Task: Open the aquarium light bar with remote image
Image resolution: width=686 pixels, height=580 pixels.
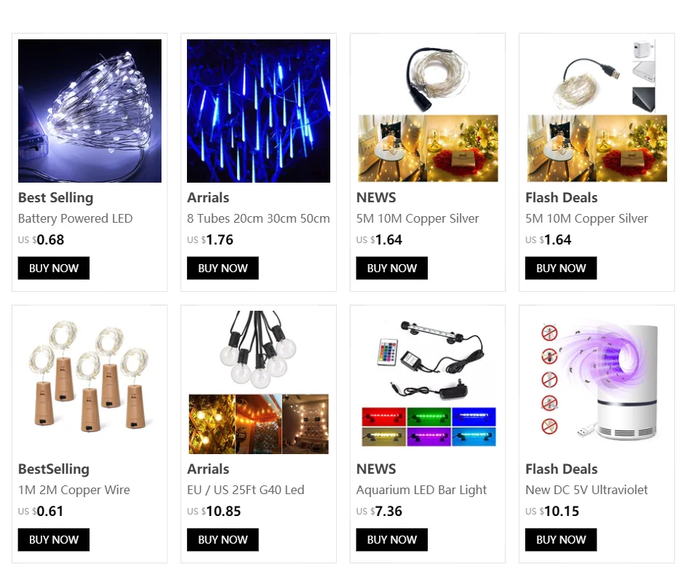Action: tap(428, 382)
